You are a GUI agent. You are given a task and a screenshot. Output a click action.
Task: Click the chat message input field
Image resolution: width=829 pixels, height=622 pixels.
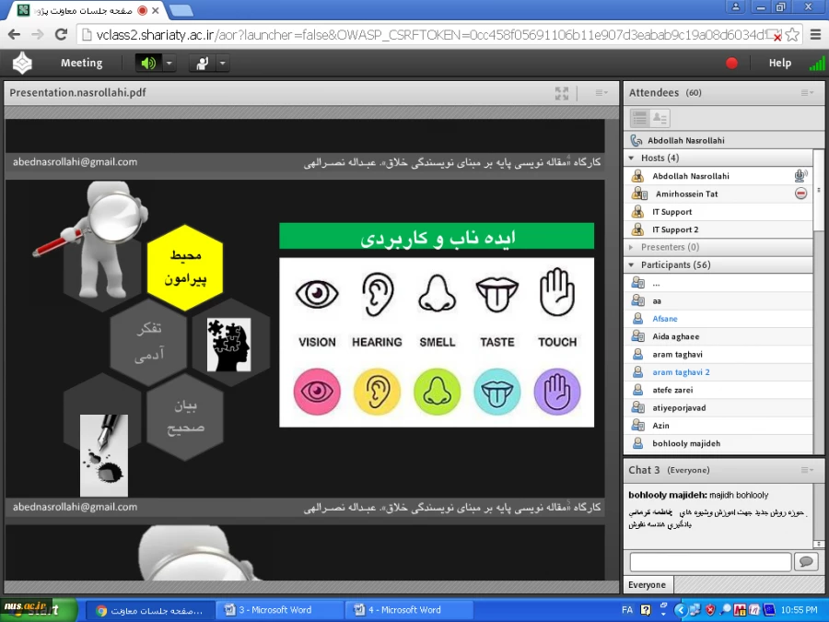pos(709,561)
